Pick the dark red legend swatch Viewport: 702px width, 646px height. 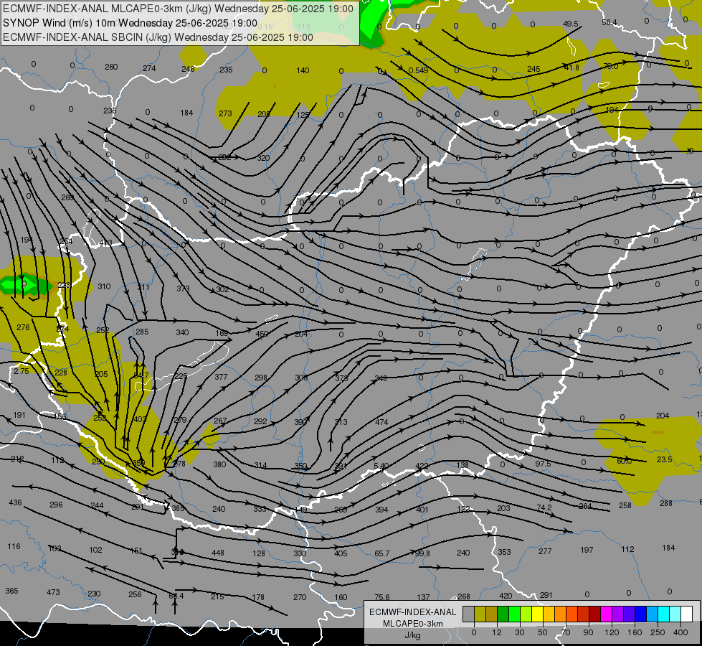point(595,614)
